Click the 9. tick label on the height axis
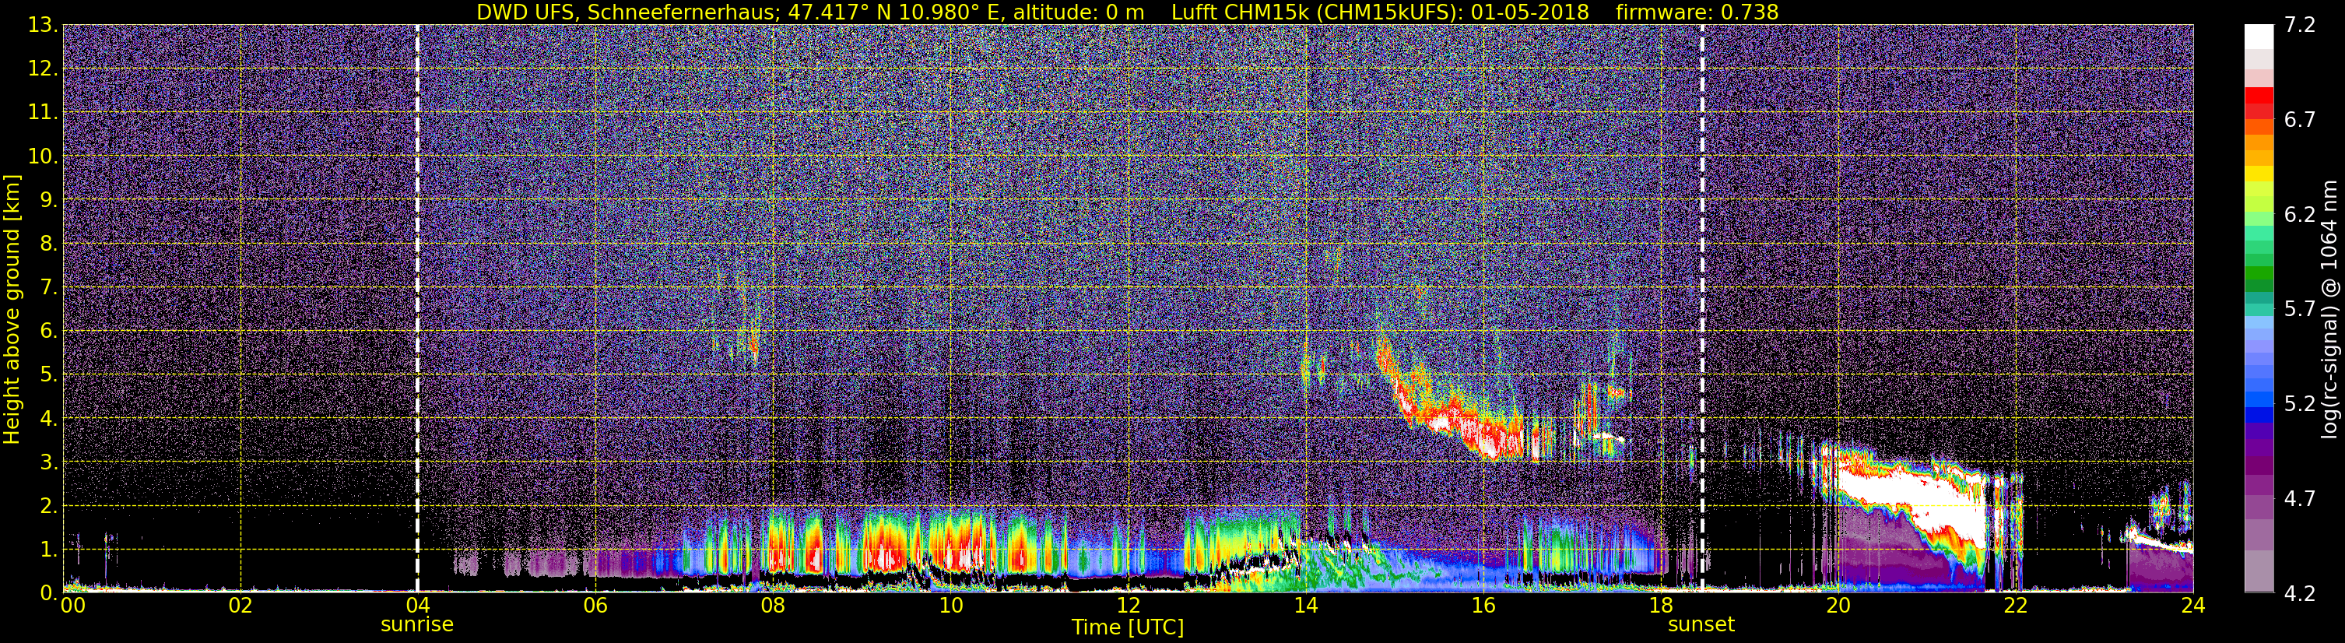 tap(48, 200)
